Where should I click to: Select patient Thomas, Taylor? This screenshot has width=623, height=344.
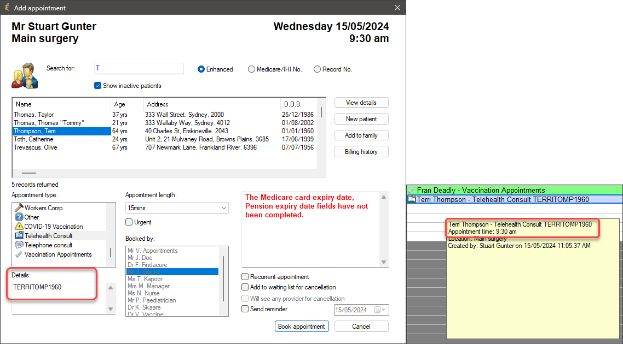click(165, 115)
